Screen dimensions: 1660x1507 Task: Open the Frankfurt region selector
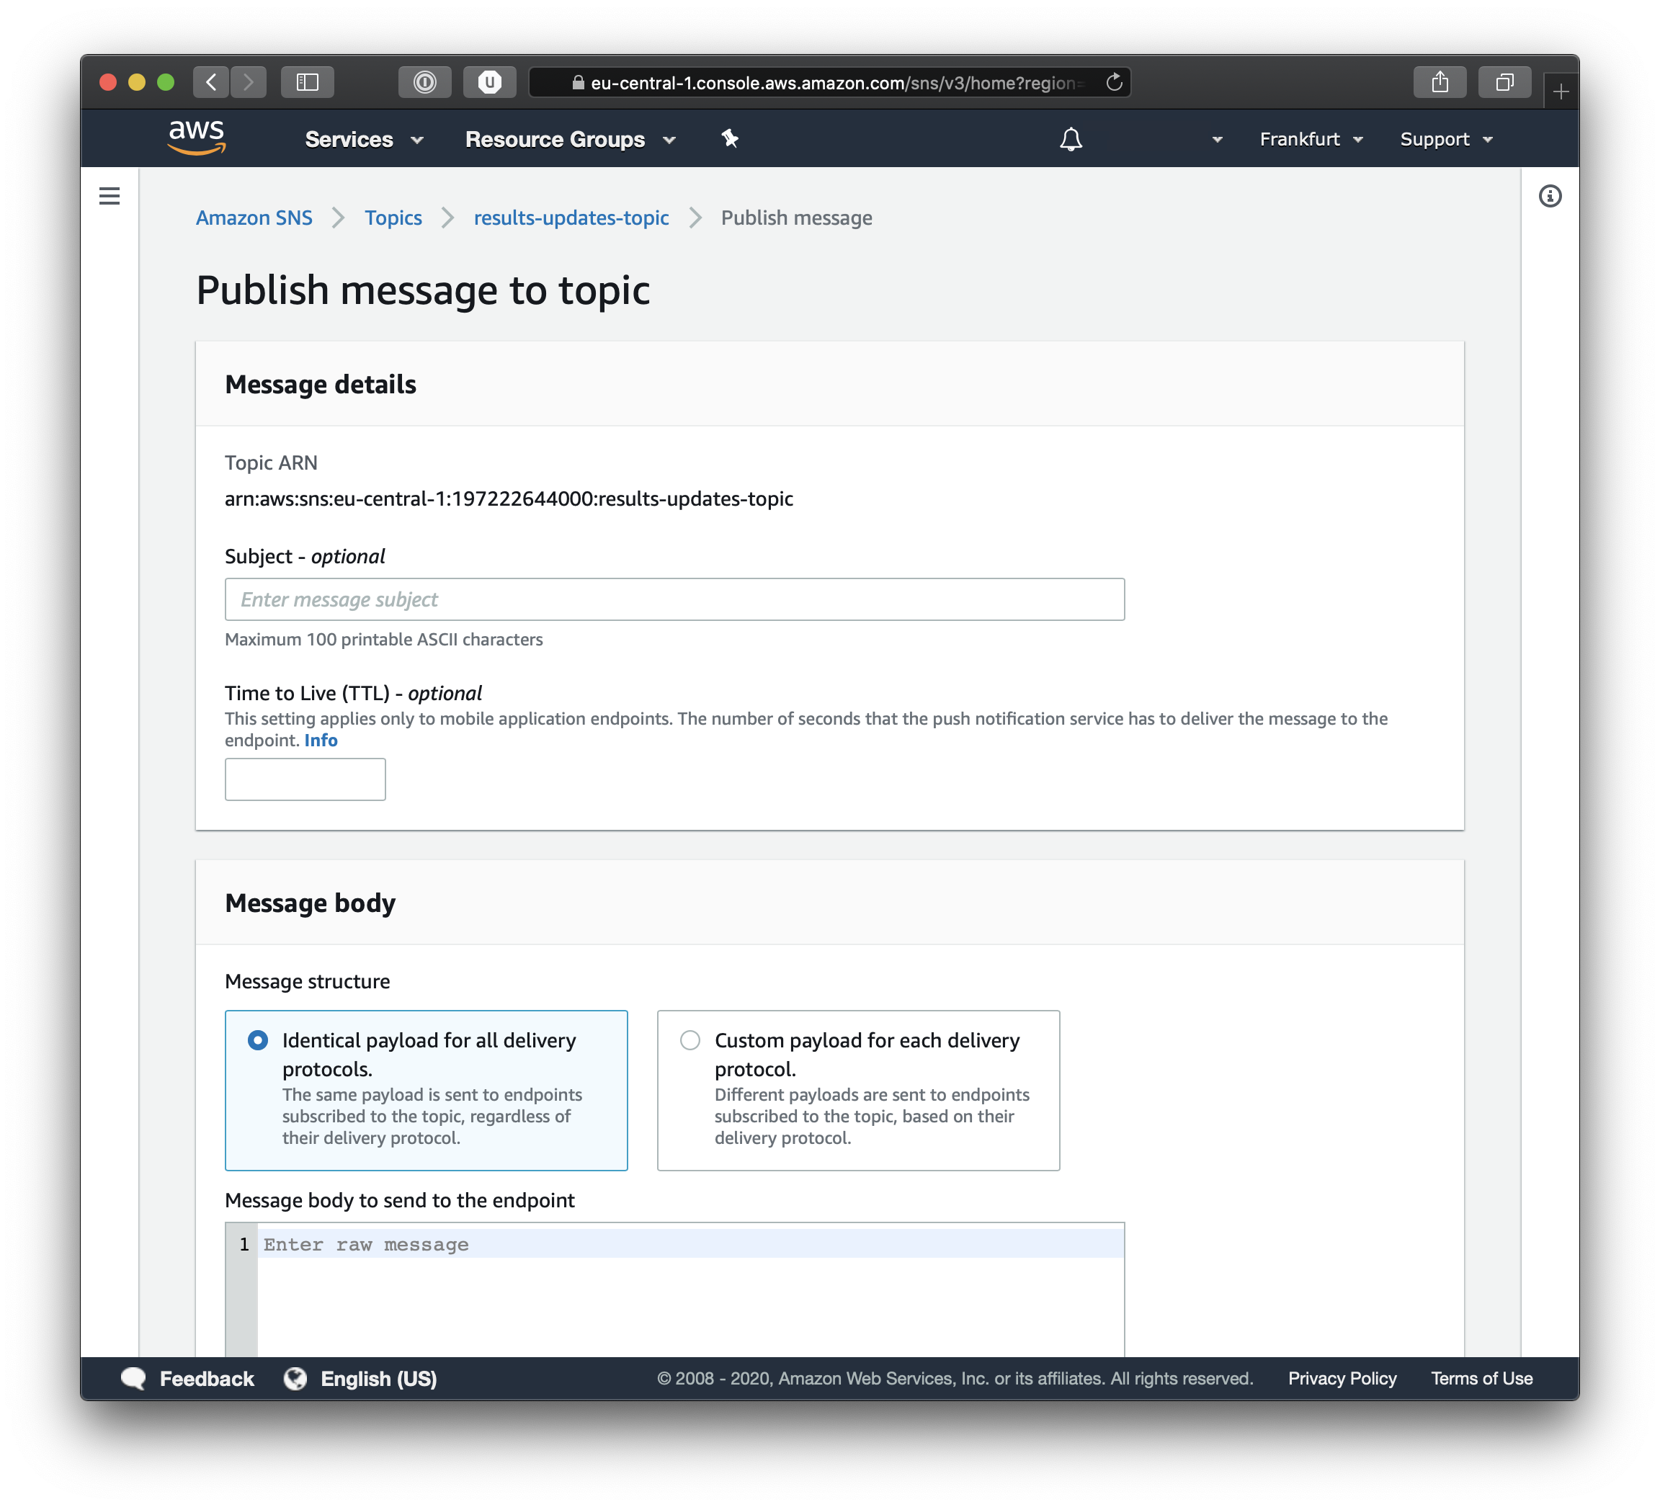click(x=1311, y=139)
